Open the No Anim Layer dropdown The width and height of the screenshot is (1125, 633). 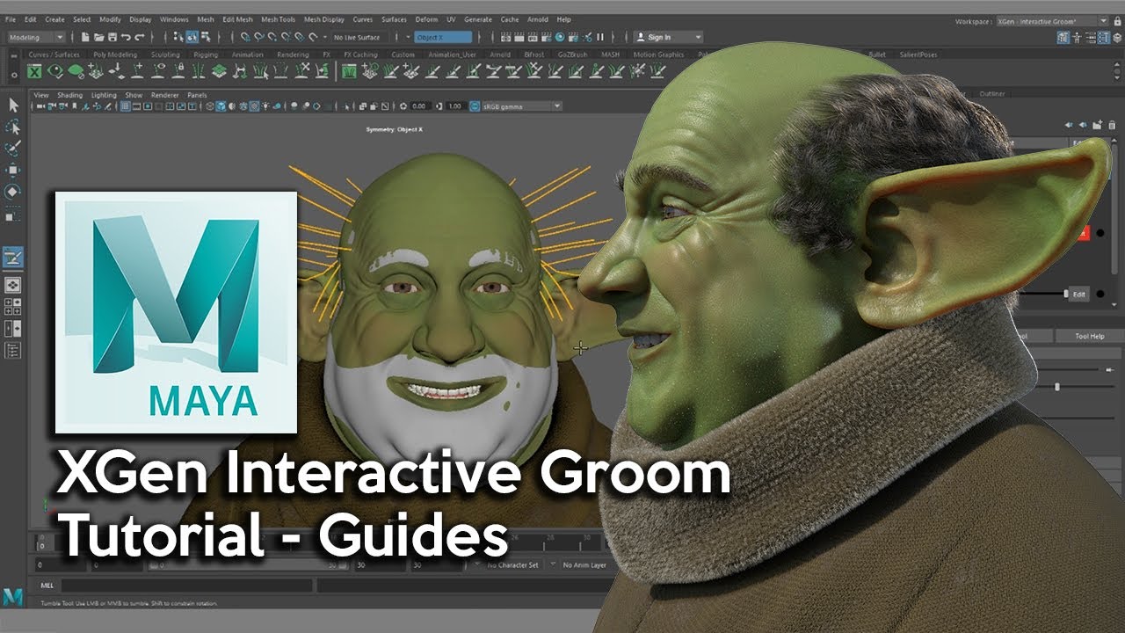tap(584, 564)
